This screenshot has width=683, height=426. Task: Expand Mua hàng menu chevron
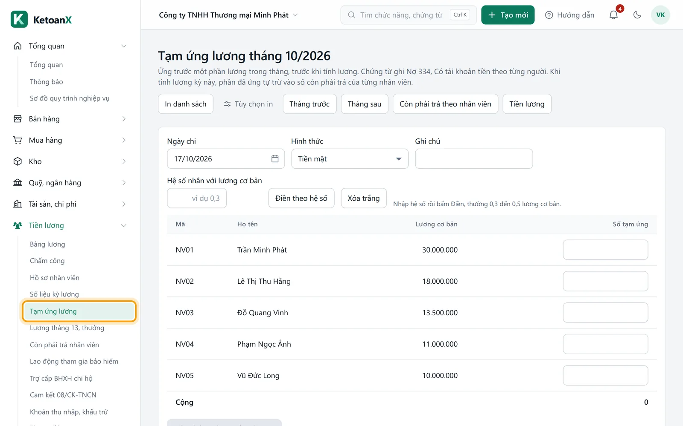[x=124, y=140]
